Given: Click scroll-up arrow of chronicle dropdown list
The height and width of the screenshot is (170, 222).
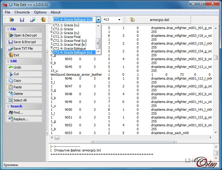Looking at the screenshot, I should 98,26.
